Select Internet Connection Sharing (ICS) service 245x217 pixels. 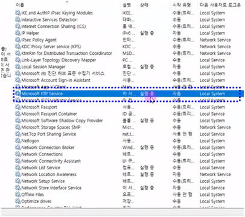pos(54,27)
